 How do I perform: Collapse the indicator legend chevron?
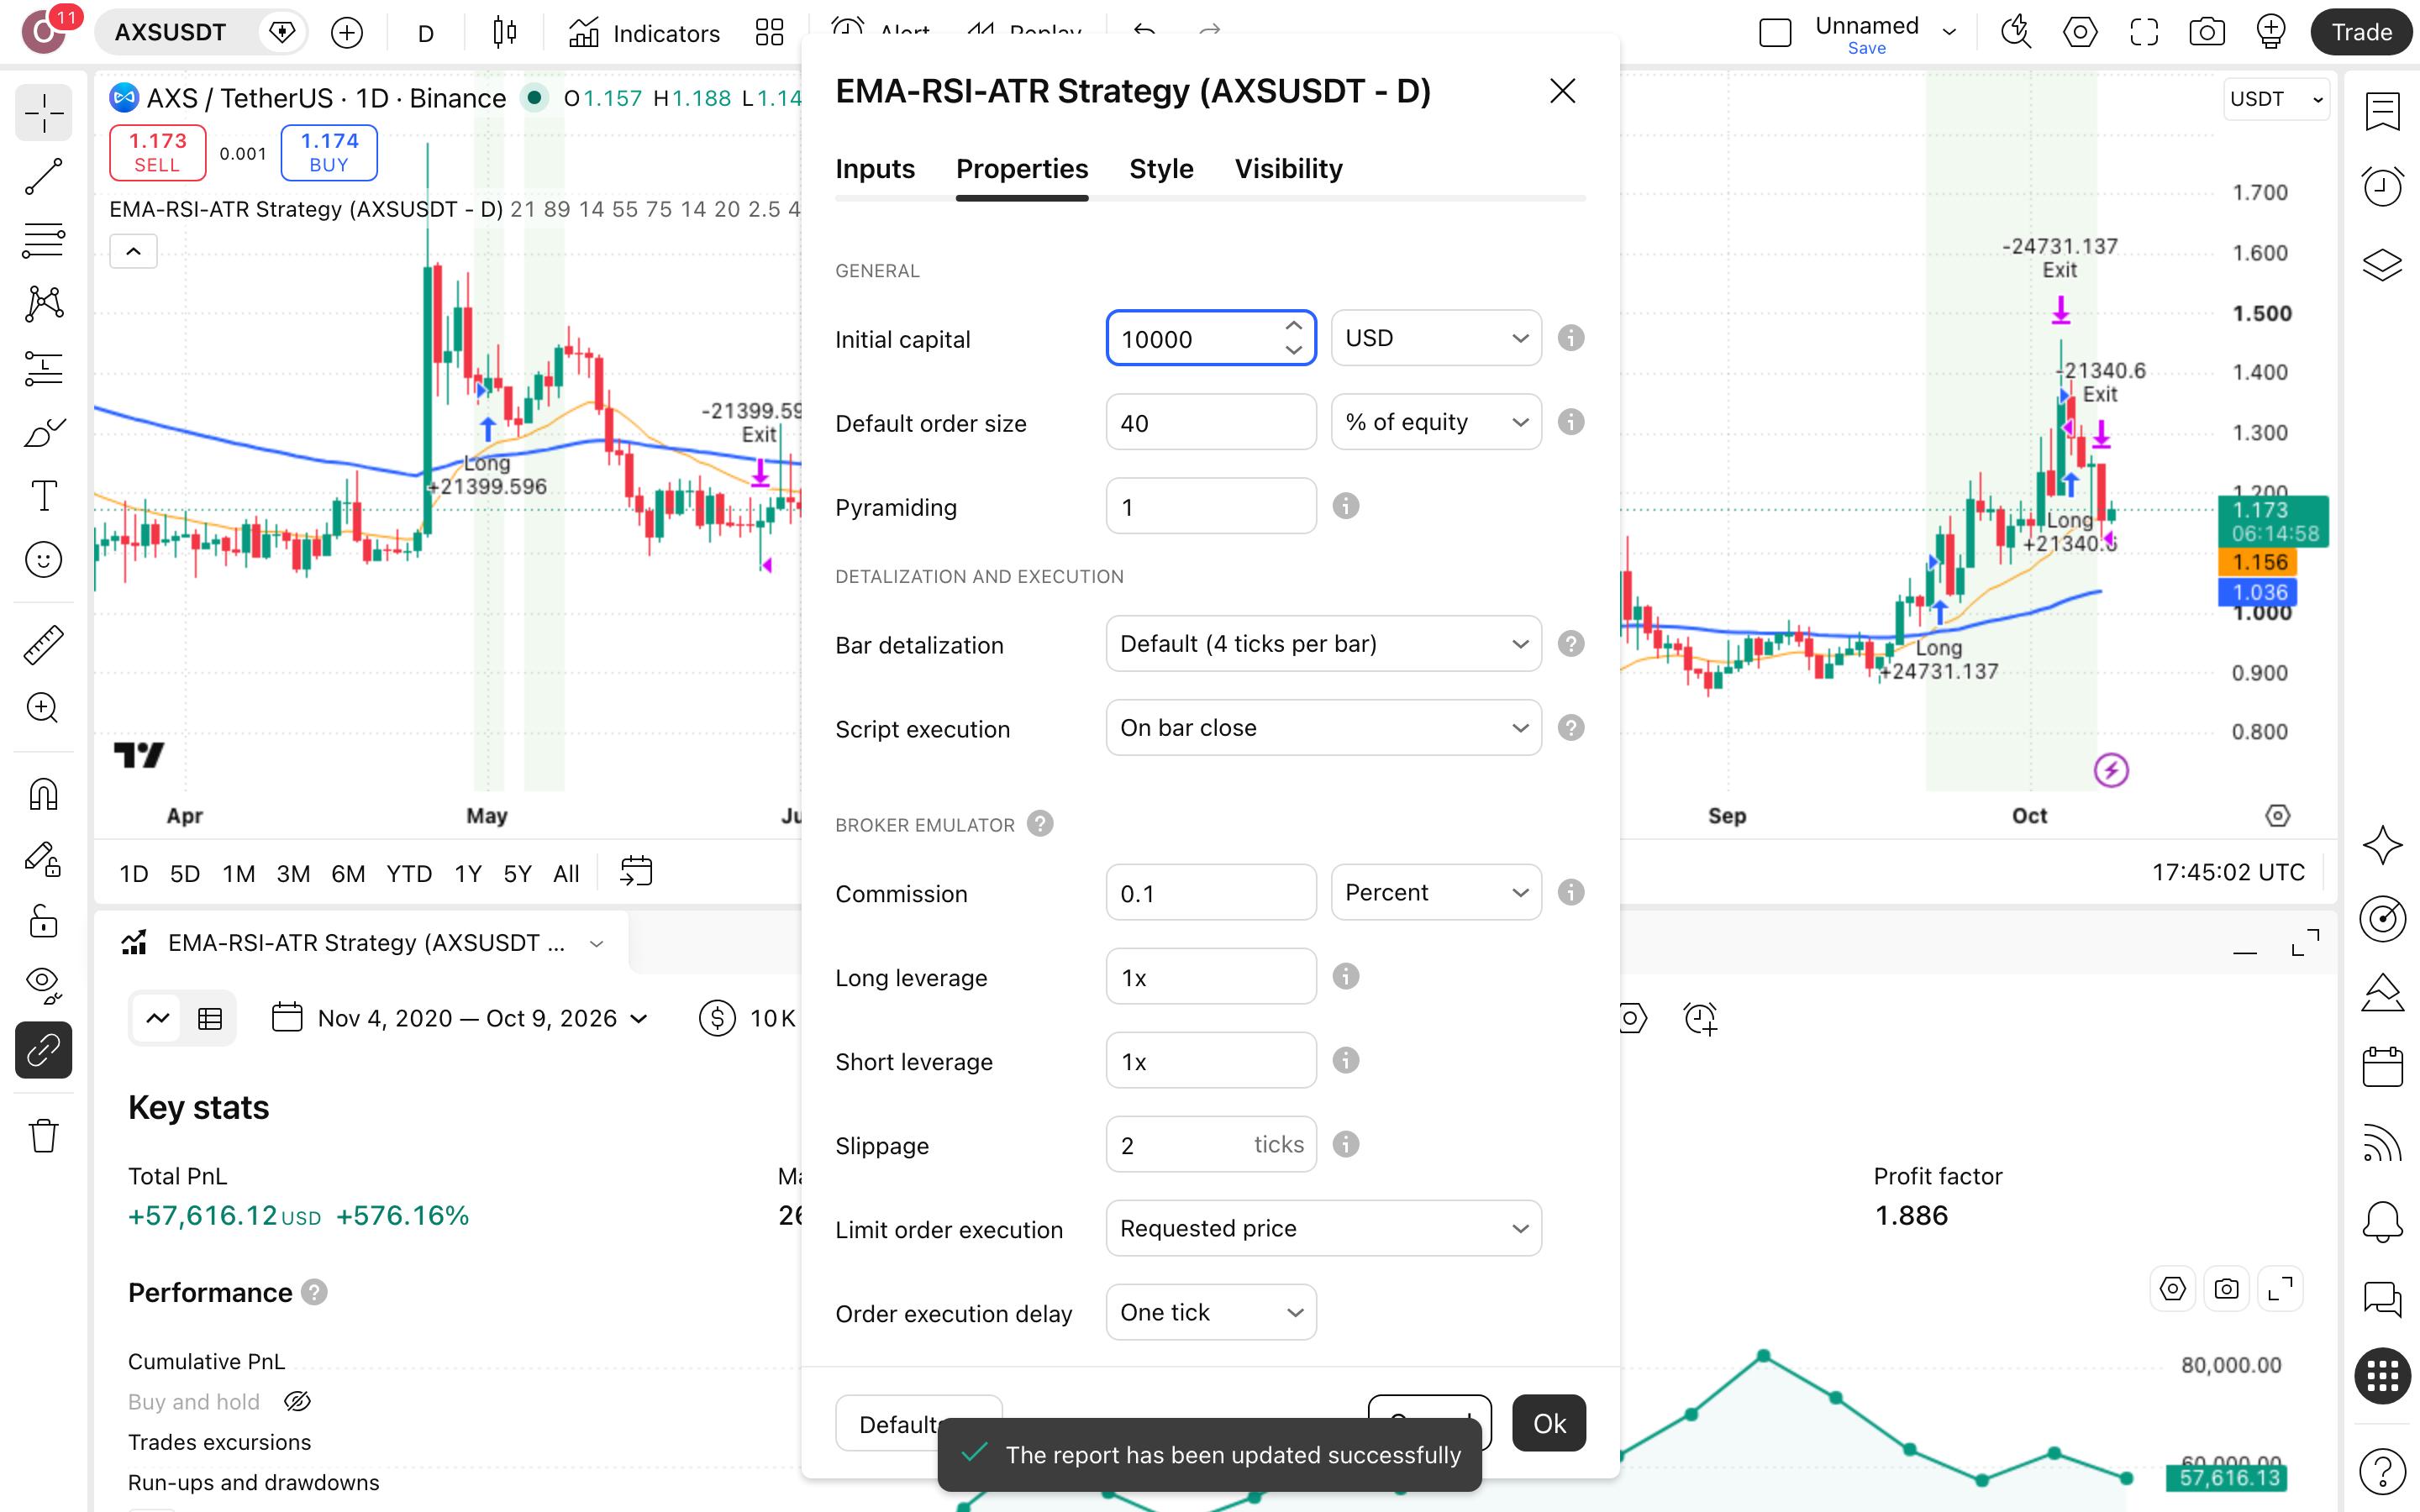coord(133,252)
